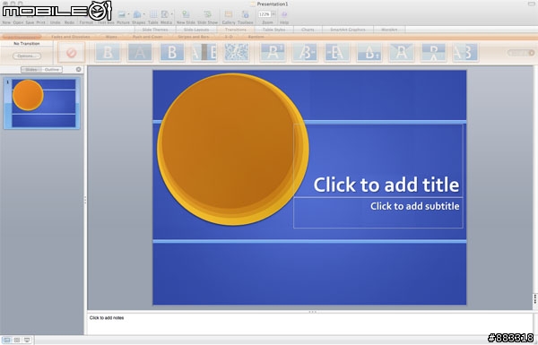
Task: Open the Shapes dropdown arrow
Action: (x=143, y=14)
